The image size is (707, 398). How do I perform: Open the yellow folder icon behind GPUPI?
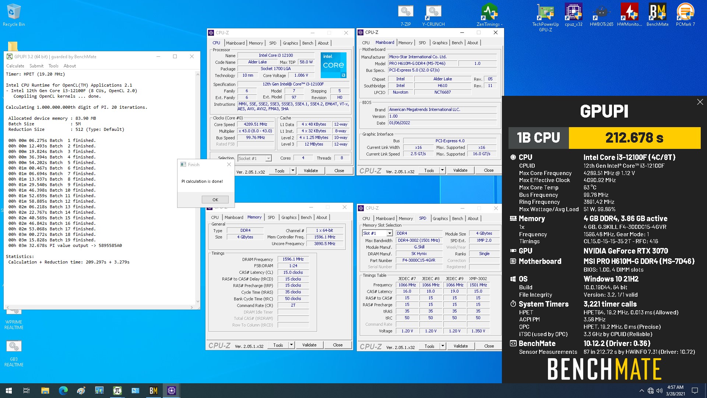coord(13,46)
